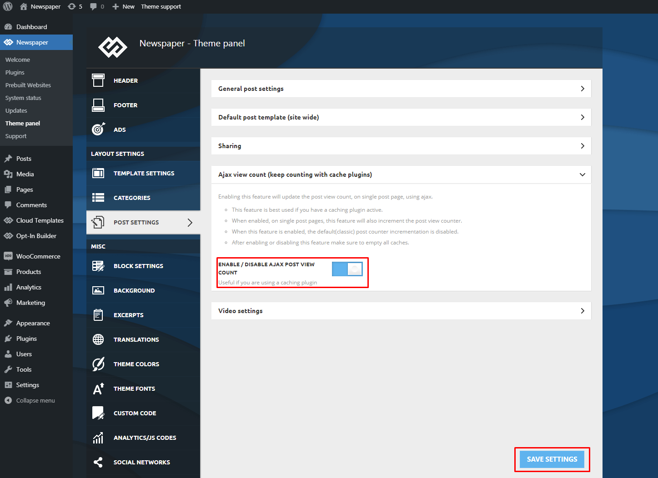Click the Excerpts clipboard icon
Viewport: 658px width, 478px height.
[98, 315]
